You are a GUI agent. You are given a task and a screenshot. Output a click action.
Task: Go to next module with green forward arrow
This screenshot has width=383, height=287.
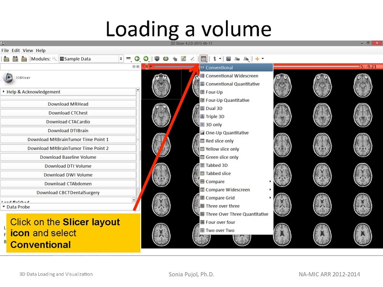pyautogui.click(x=146, y=58)
